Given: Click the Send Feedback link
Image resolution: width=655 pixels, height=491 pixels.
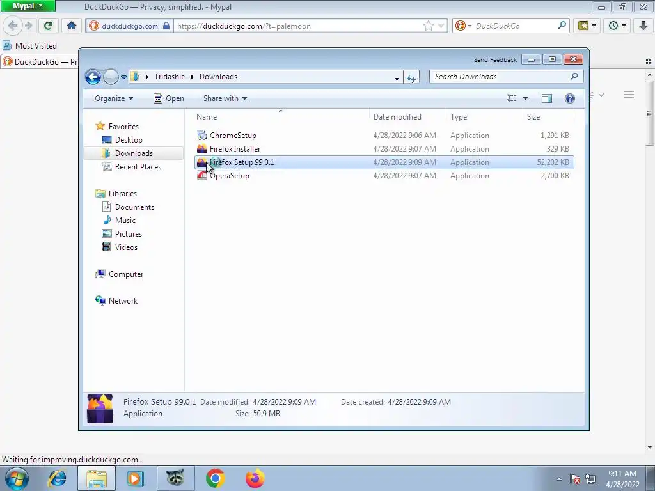Looking at the screenshot, I should 495,60.
